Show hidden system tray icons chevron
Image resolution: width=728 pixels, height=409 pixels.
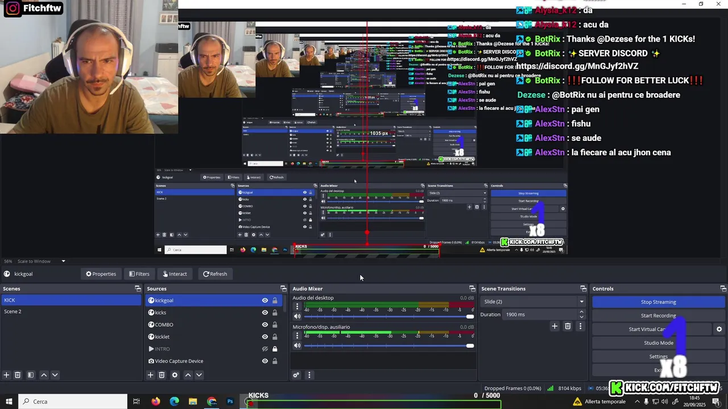[x=637, y=402]
